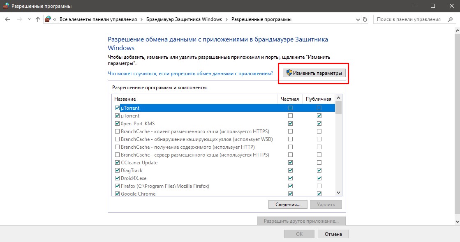The height and width of the screenshot is (242, 460).
Task: Open "Брандмауэр Защитника Windows" breadcrumb
Action: pyautogui.click(x=184, y=19)
